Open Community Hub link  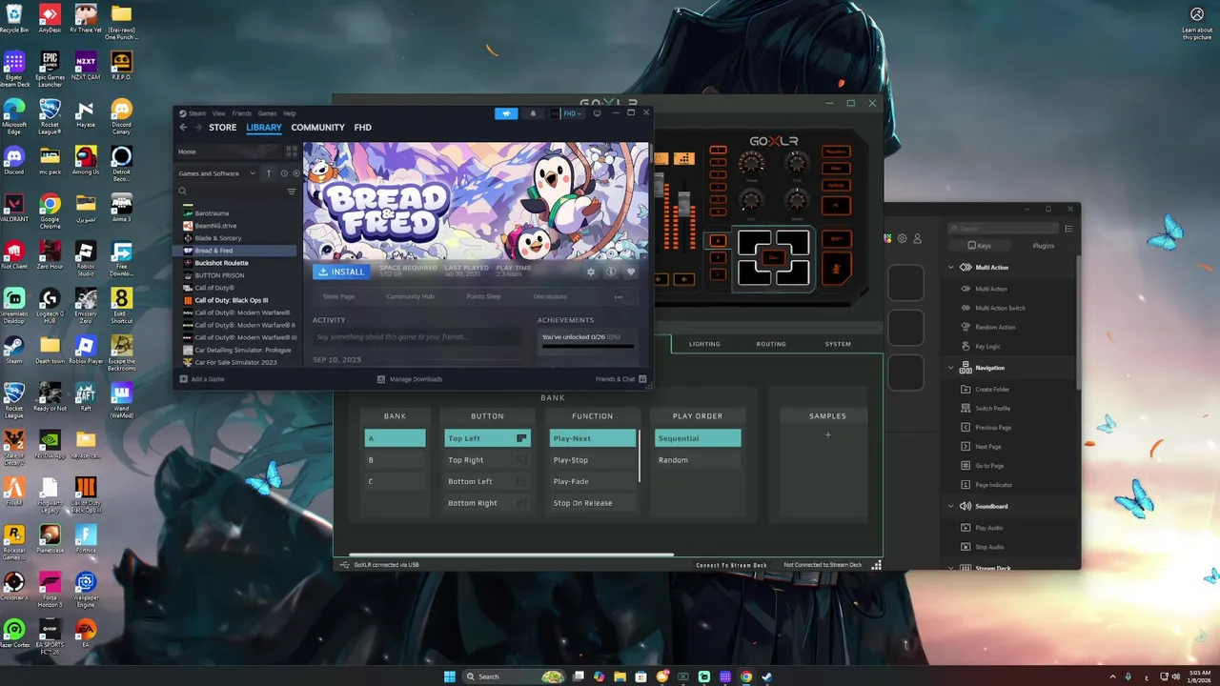410,296
